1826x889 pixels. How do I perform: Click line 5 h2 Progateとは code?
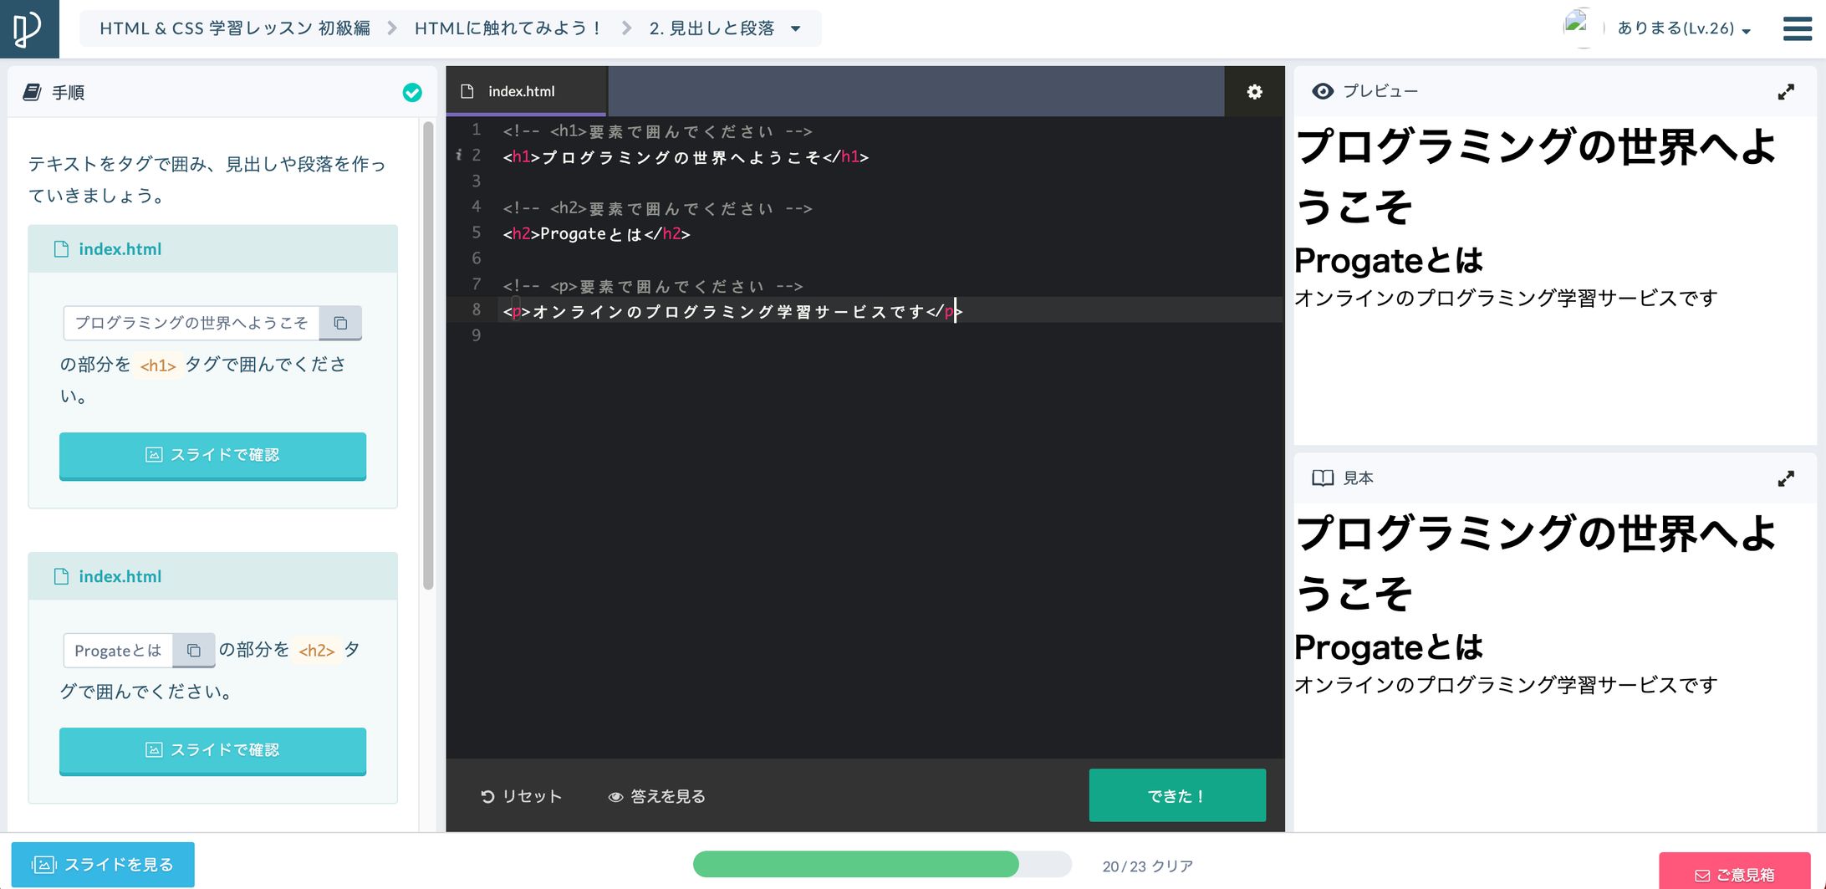[x=596, y=234]
